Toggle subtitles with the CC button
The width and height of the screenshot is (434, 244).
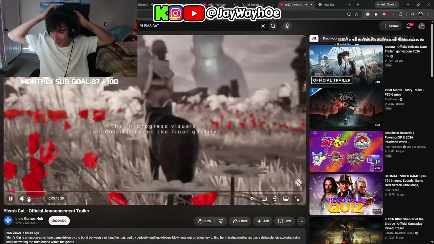264,199
